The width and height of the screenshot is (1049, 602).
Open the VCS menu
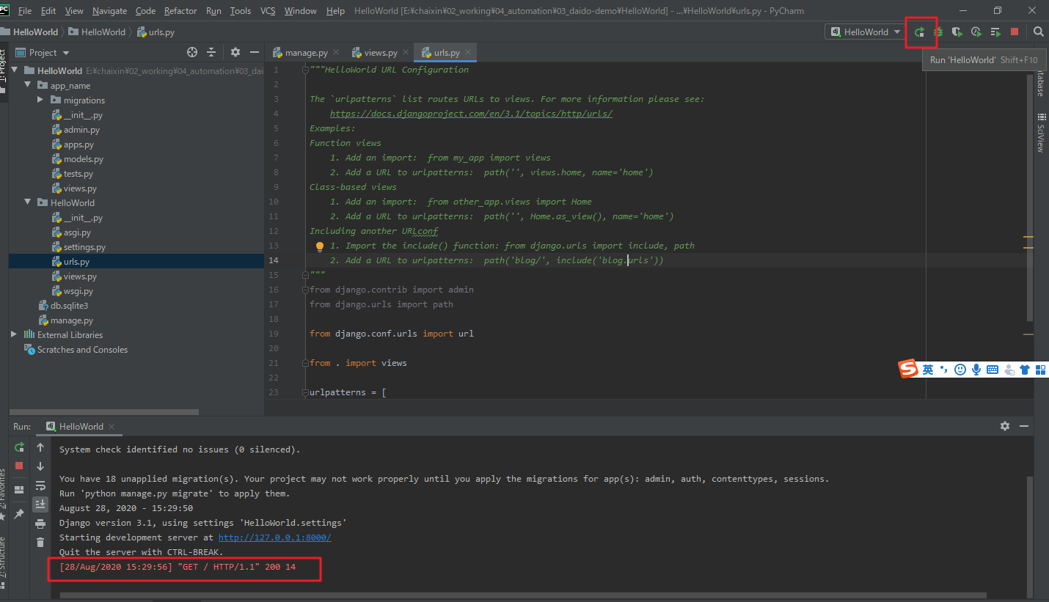point(268,11)
